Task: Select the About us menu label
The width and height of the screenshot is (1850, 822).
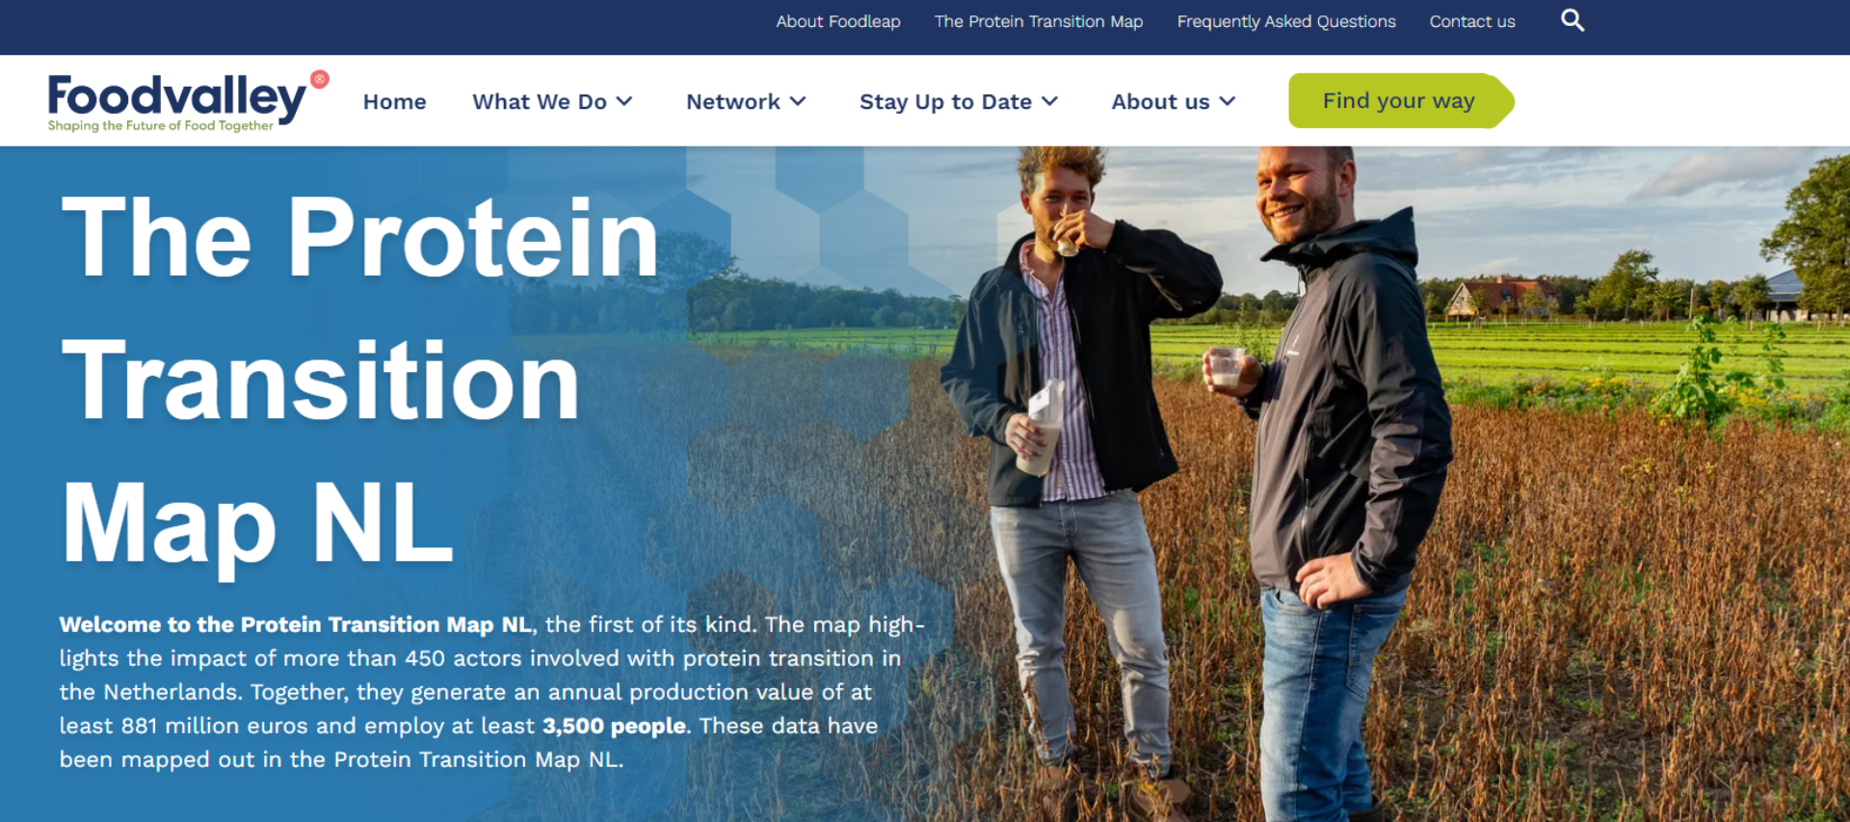Action: [1160, 101]
